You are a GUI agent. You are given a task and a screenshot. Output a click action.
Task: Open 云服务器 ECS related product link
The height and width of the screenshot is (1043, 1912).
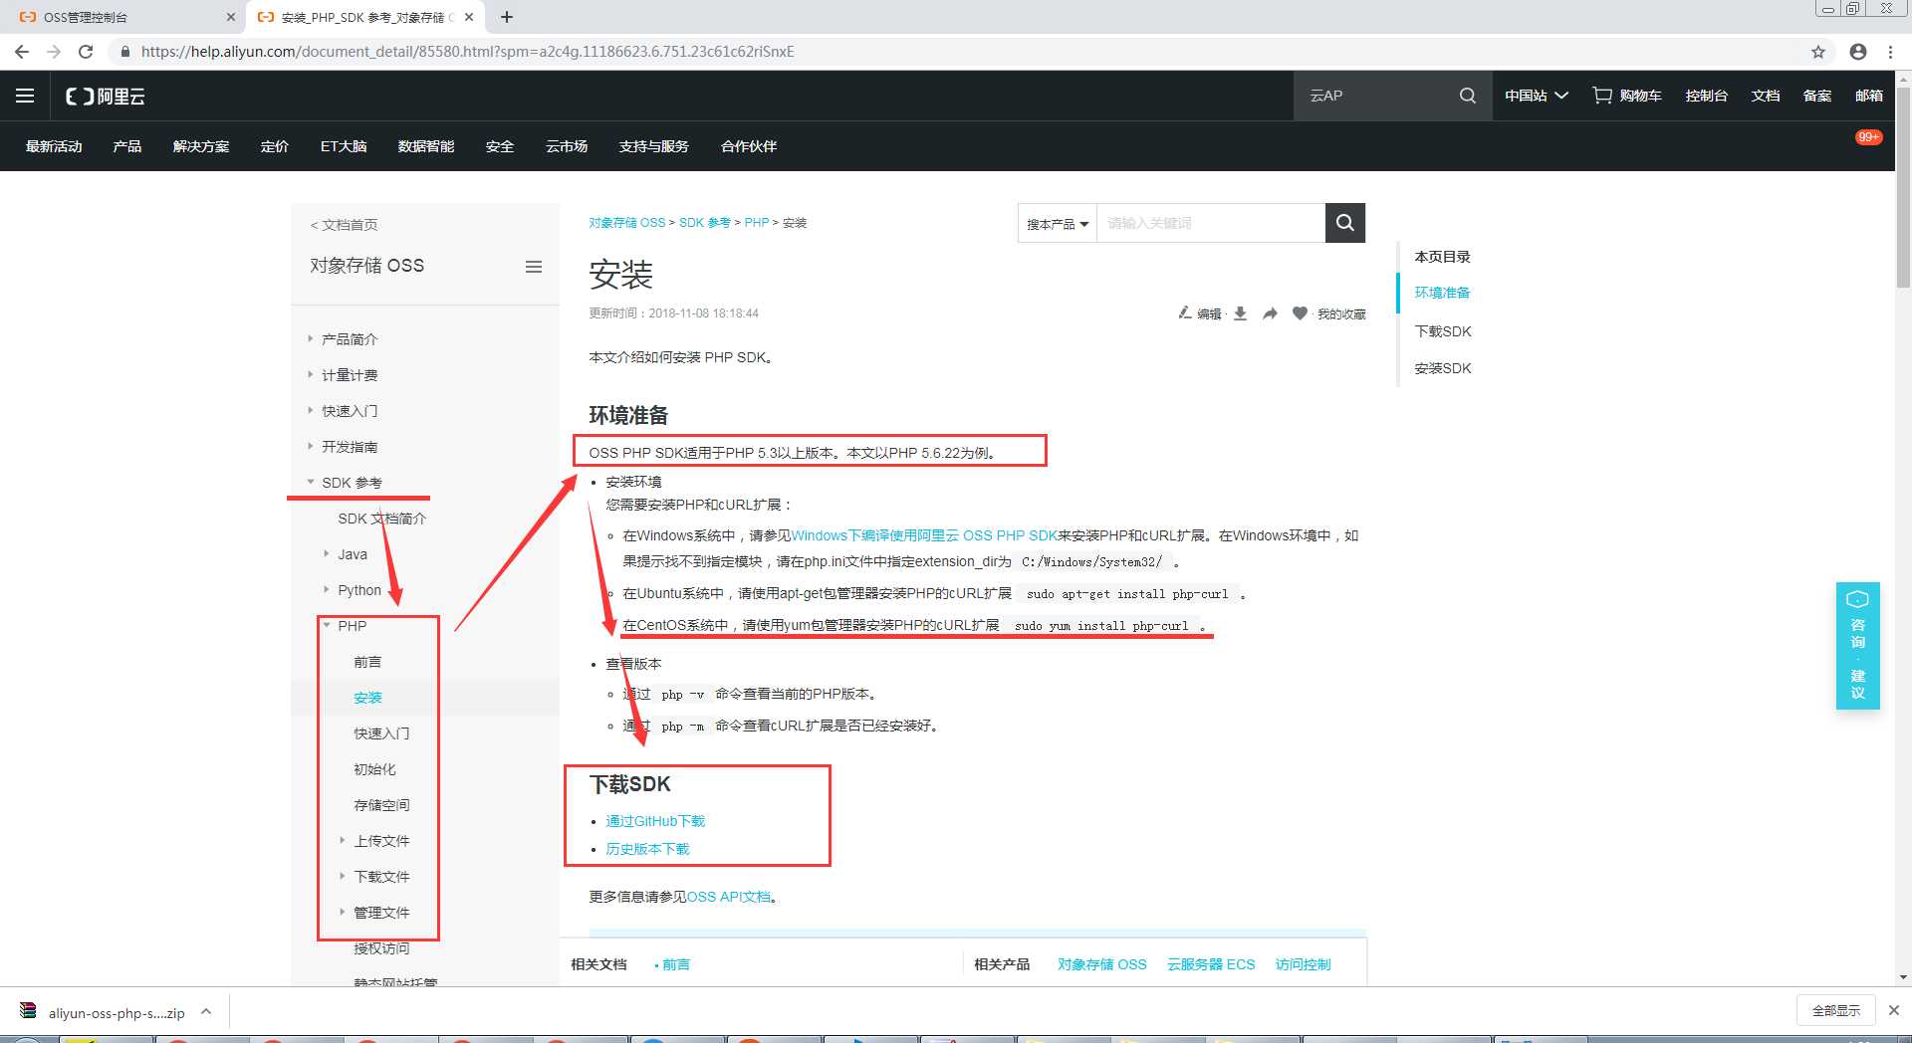point(1211,964)
